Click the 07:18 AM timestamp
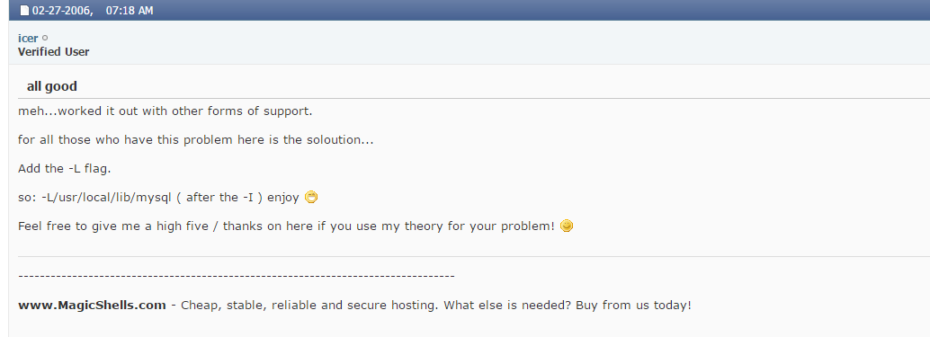Image resolution: width=930 pixels, height=337 pixels. (x=130, y=11)
